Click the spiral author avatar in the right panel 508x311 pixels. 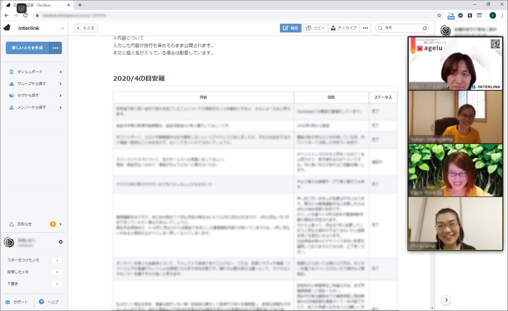tap(446, 30)
